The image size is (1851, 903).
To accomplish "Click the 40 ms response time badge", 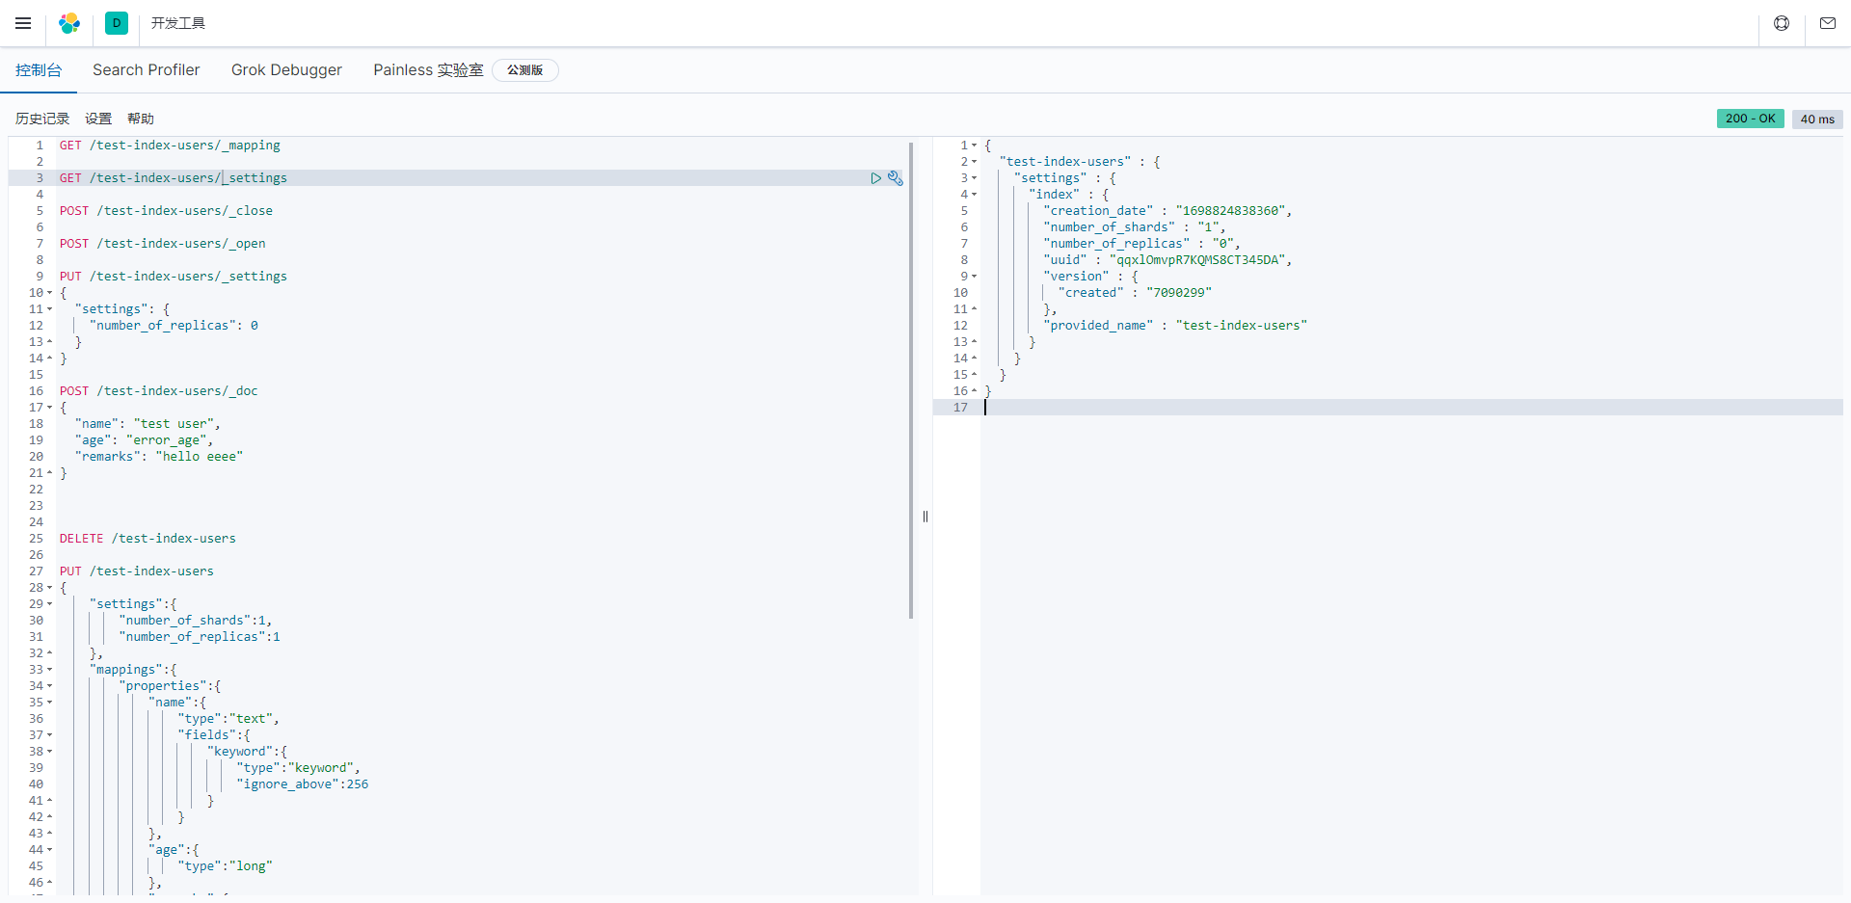I will (x=1817, y=119).
